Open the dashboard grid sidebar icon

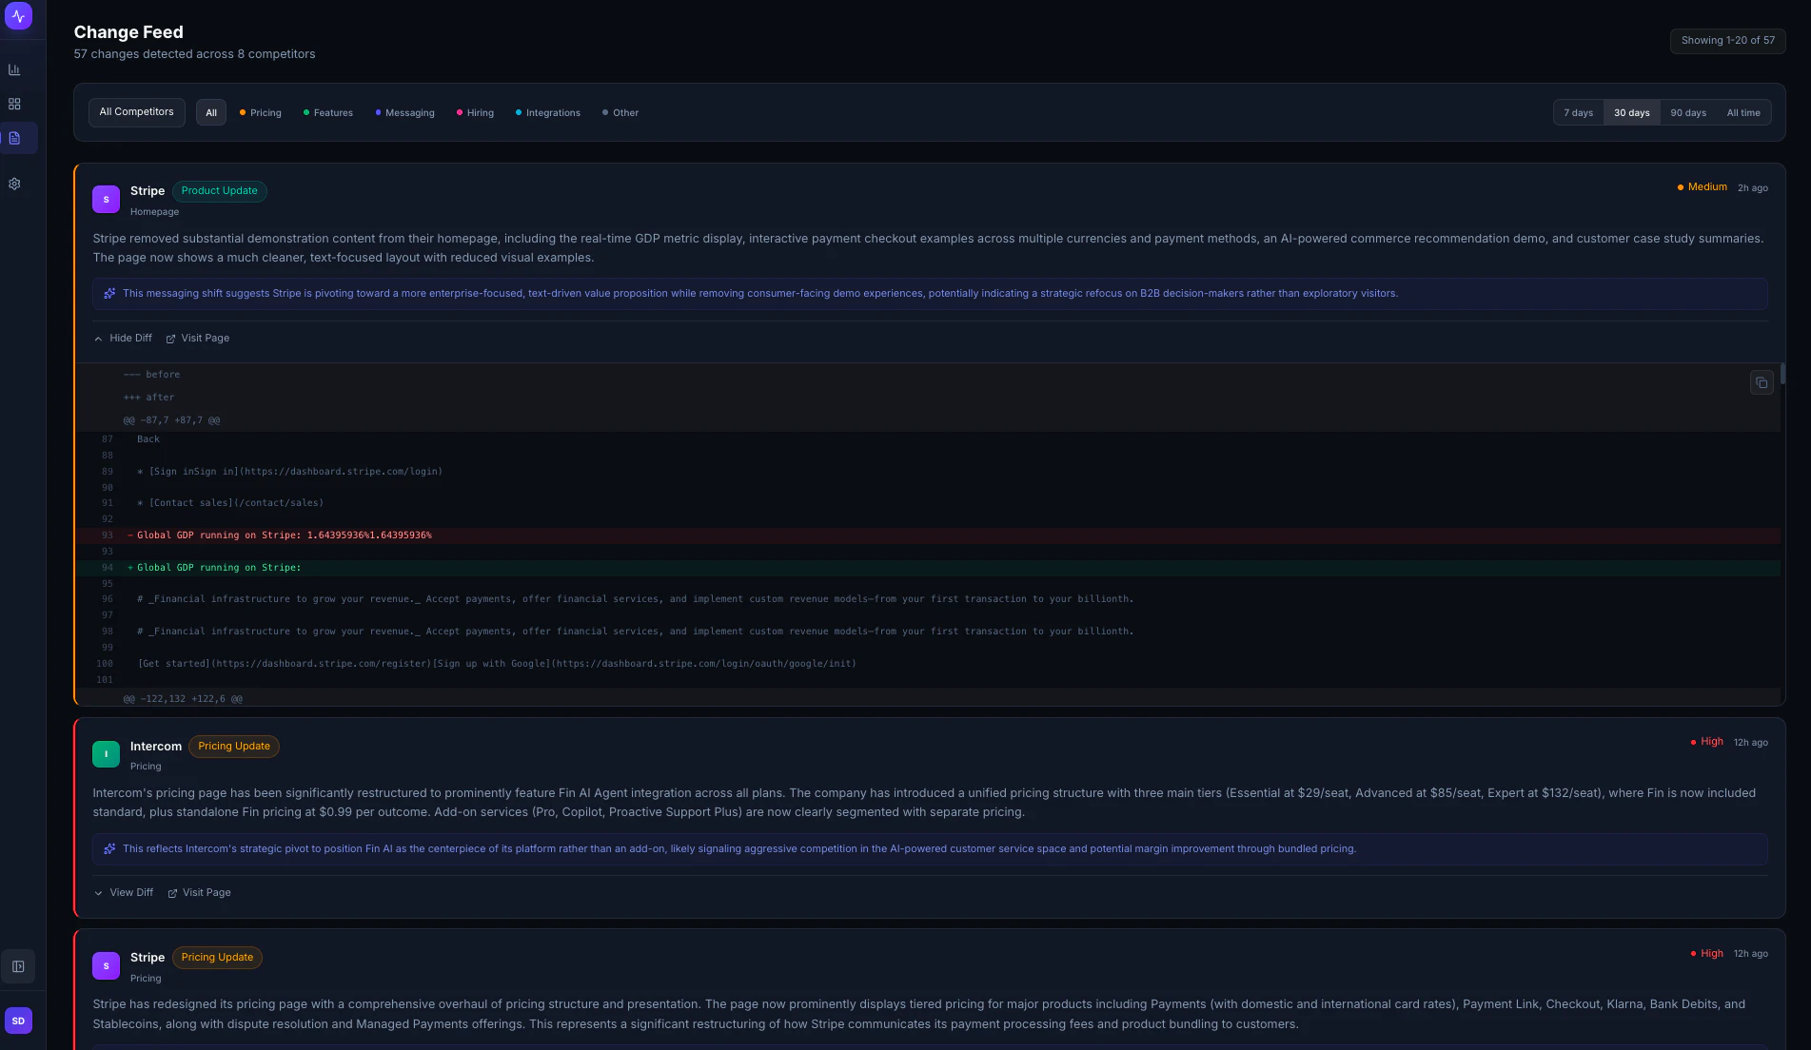(x=14, y=104)
